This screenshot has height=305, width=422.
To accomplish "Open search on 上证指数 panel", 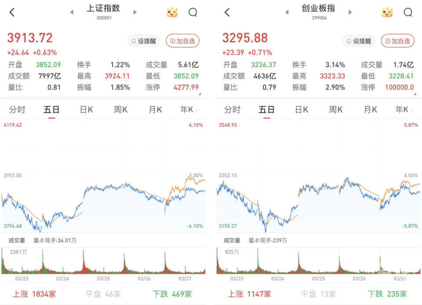I will click(193, 12).
